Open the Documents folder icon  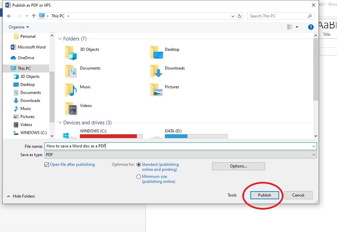[71, 71]
